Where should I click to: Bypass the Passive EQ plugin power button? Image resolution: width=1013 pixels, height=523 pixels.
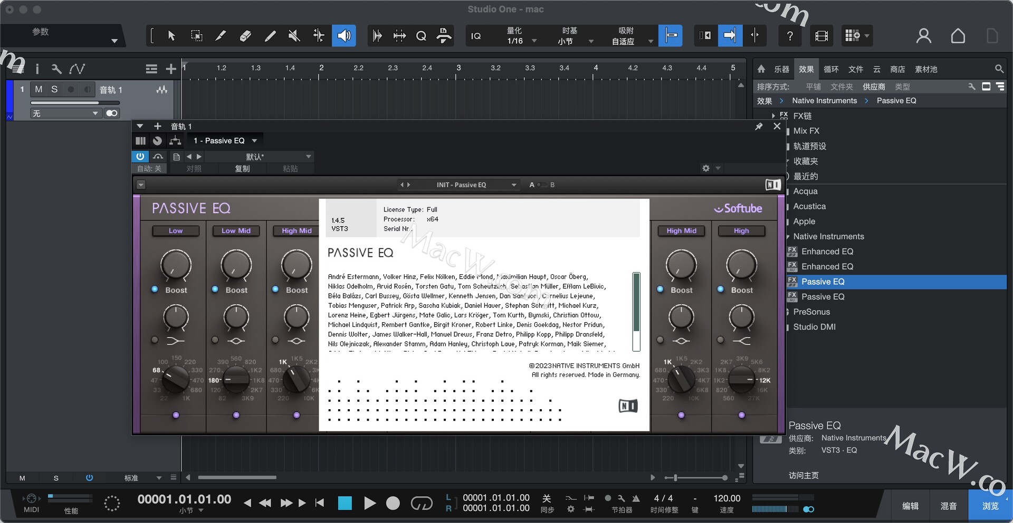click(x=140, y=157)
